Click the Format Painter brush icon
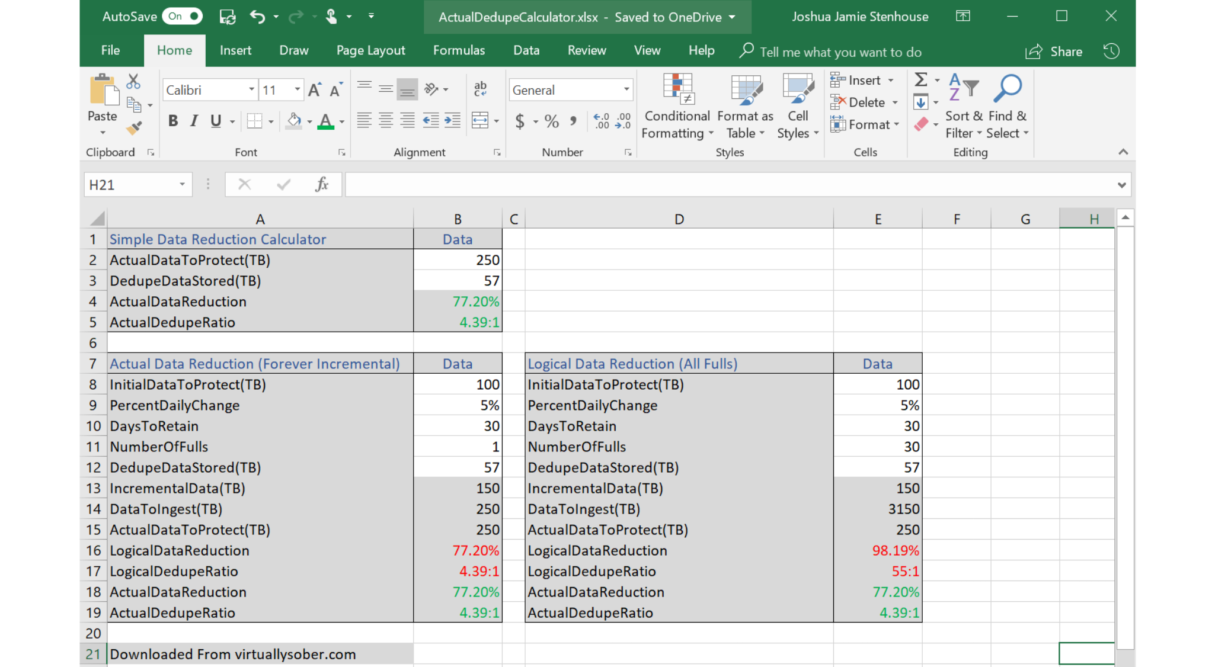The image size is (1231, 667). tap(135, 127)
